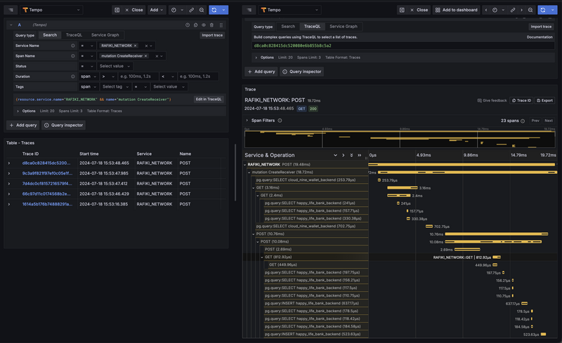Remove mutation CreateReceiver tag from Span Name
This screenshot has height=343, width=562.
(145, 56)
